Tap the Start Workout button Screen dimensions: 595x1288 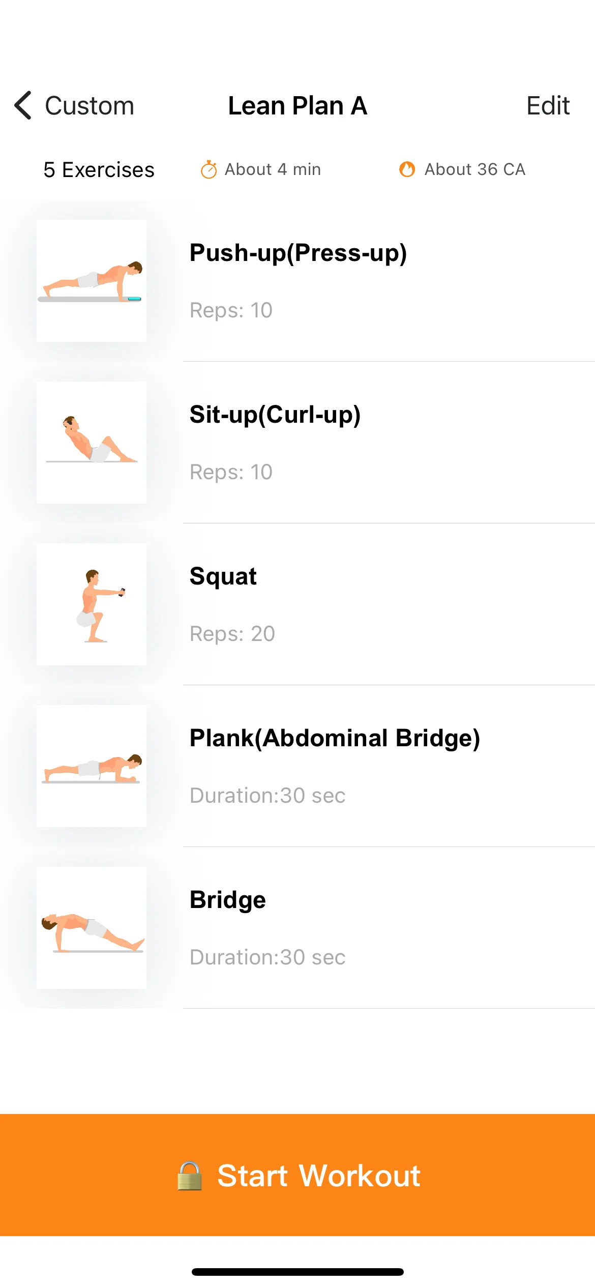(297, 1175)
